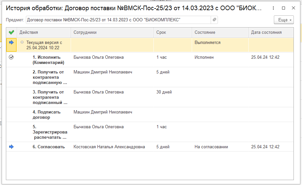Click date 25.04.24 12:42 in Исполнен row
The image size is (302, 185).
265,57
